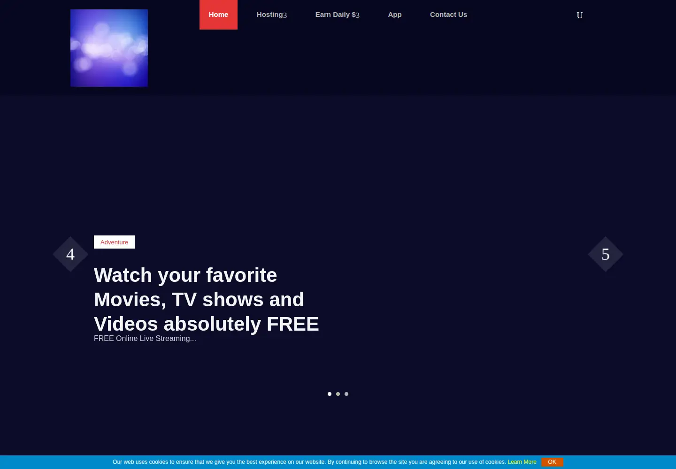Advance to next slide with right diamond arrow
This screenshot has height=469, width=676.
tap(606, 254)
